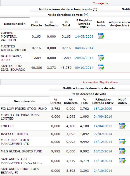Open the 07/07/2014 registration date link
Viewport: 130px width, 176px height.
point(103,134)
